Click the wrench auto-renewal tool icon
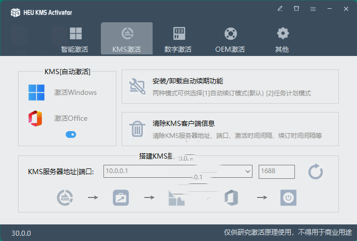This screenshot has width=357, height=241. tap(137, 86)
